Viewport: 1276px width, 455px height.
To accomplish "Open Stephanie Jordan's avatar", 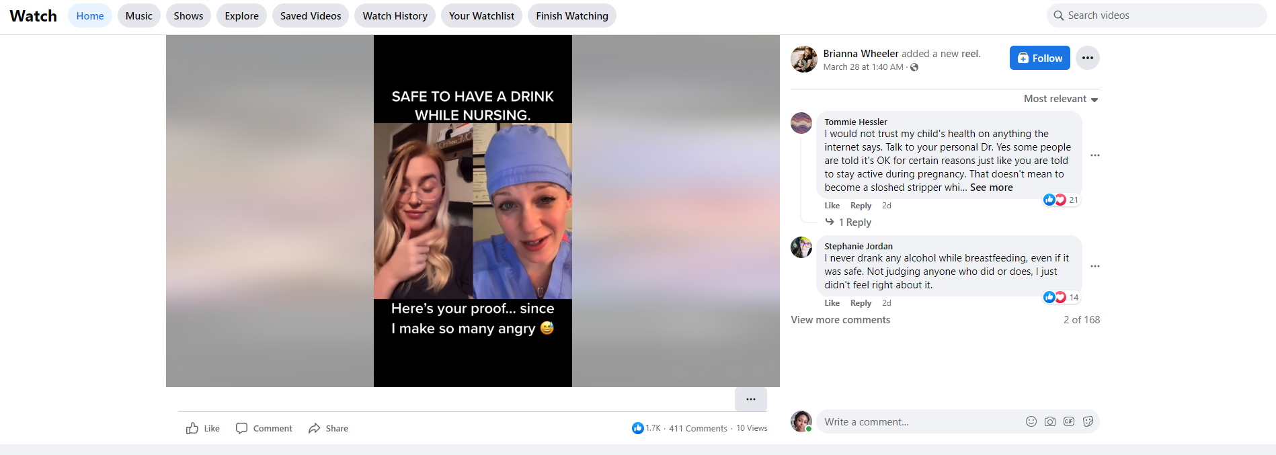I will click(801, 247).
